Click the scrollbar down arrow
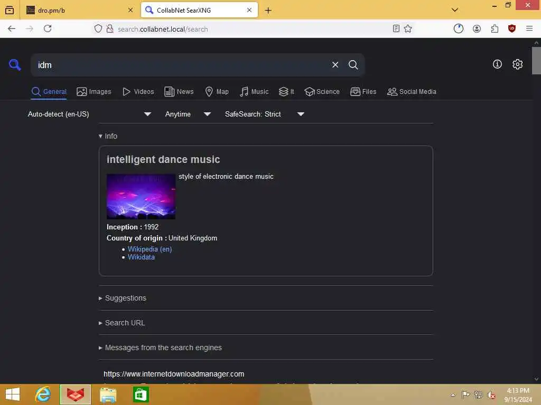541x405 pixels. pos(536,379)
